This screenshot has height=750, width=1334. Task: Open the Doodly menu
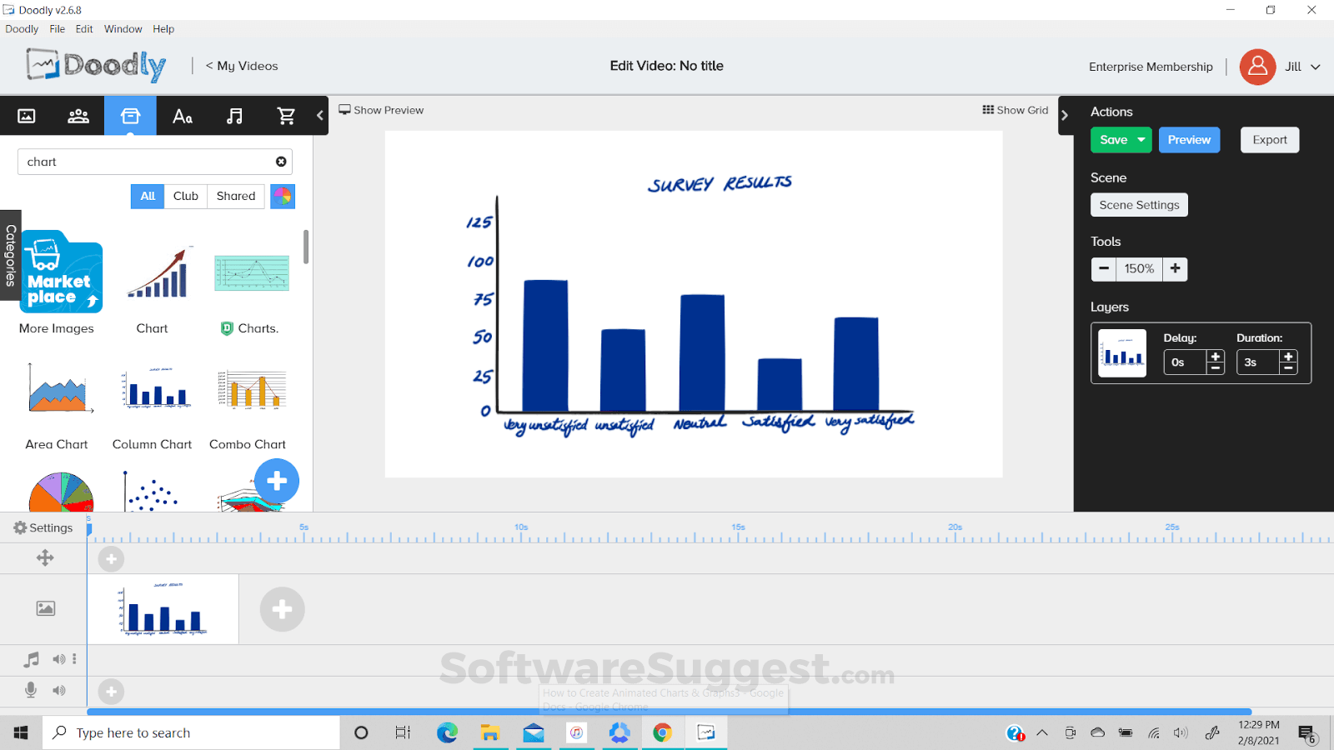(22, 29)
